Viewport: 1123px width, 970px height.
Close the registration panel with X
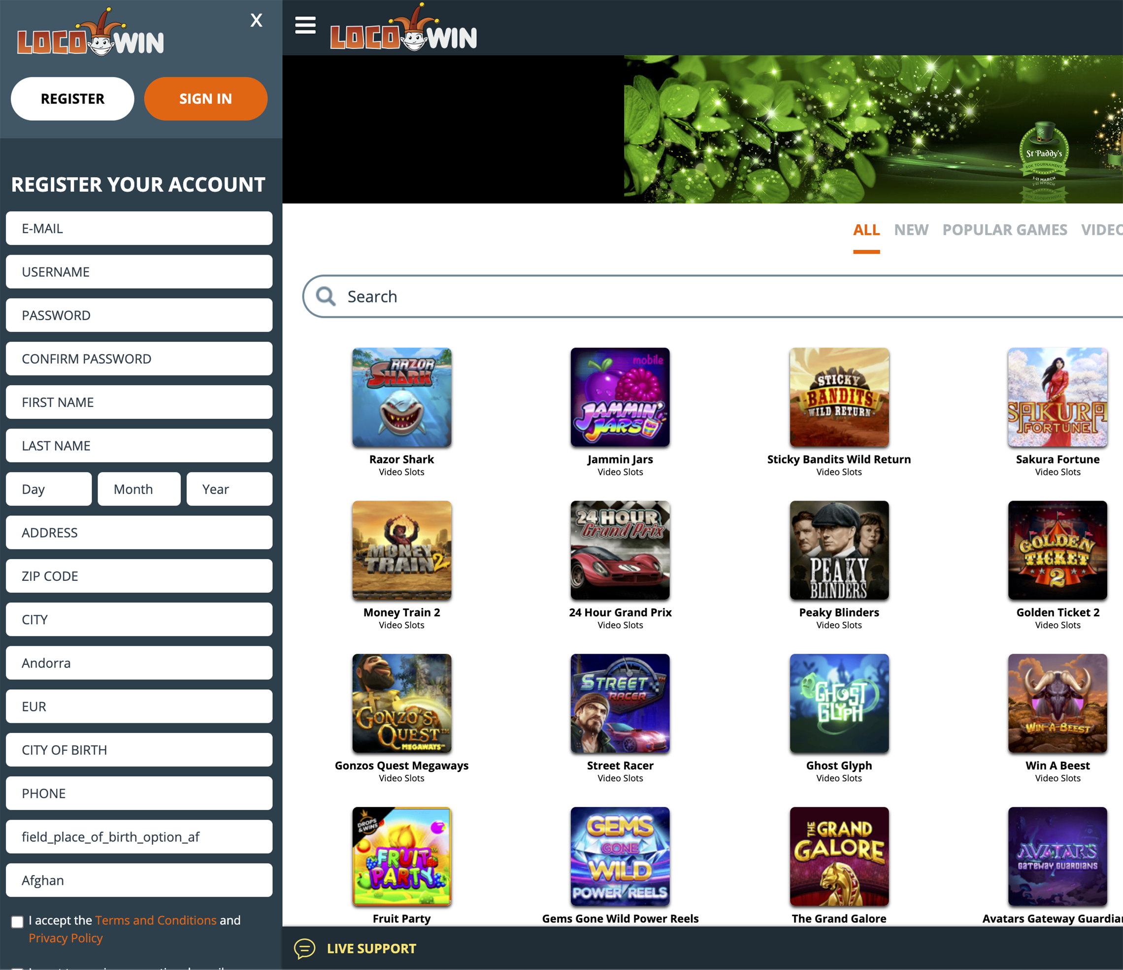click(256, 21)
